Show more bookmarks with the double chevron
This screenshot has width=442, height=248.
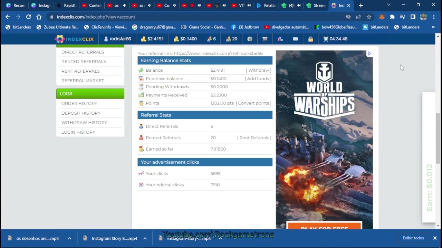tap(433, 27)
